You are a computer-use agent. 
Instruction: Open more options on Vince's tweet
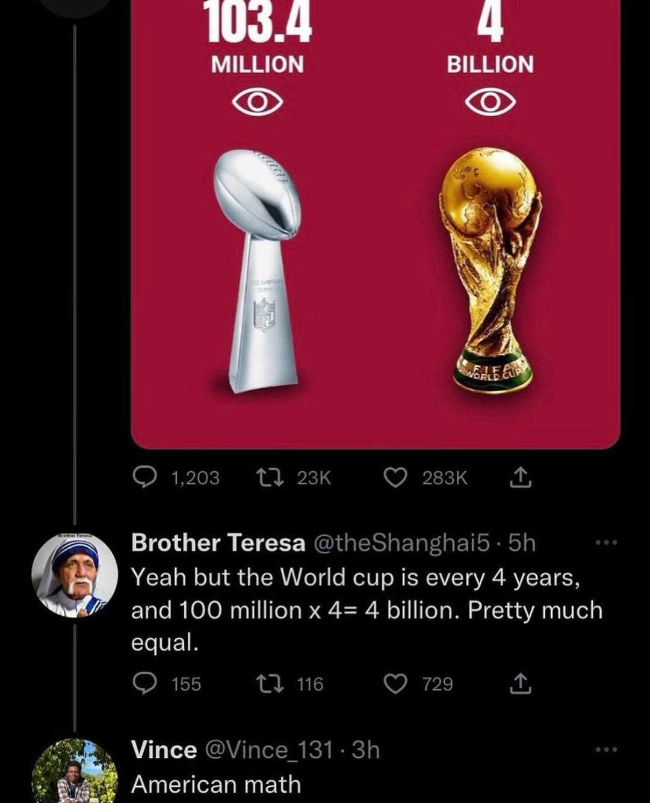click(x=606, y=749)
